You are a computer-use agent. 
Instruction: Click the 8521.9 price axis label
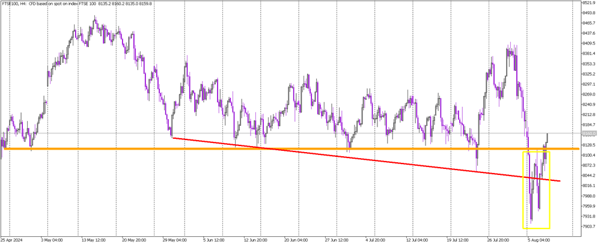[x=588, y=2]
